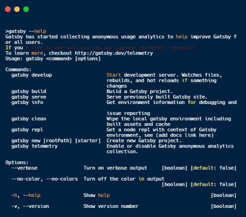Click the '-v, --version' option
The width and height of the screenshot is (246, 217).
tap(30, 206)
